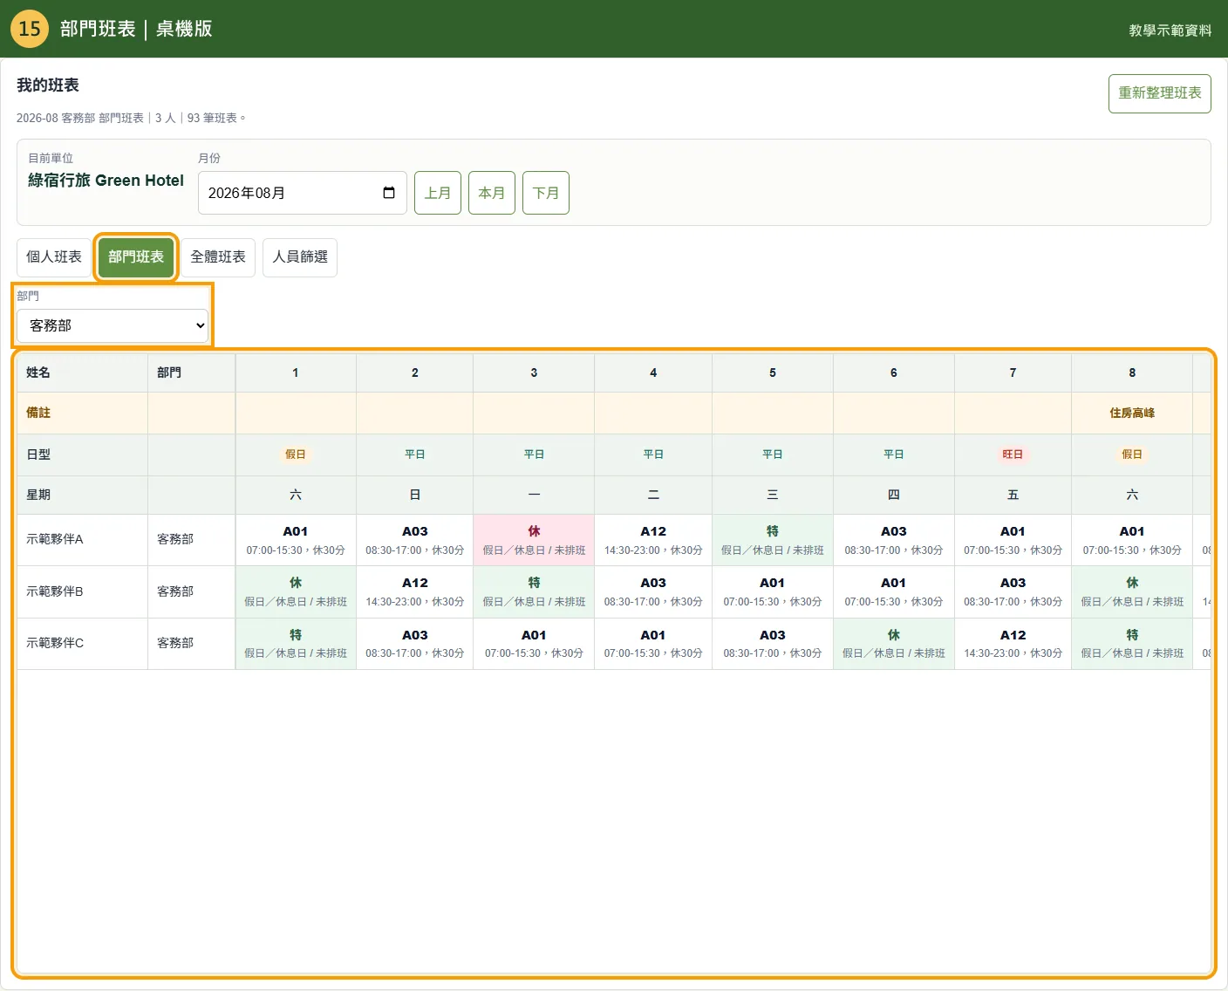The image size is (1228, 991).
Task: Click the 星期 六 cell under day 1
Action: (x=296, y=495)
